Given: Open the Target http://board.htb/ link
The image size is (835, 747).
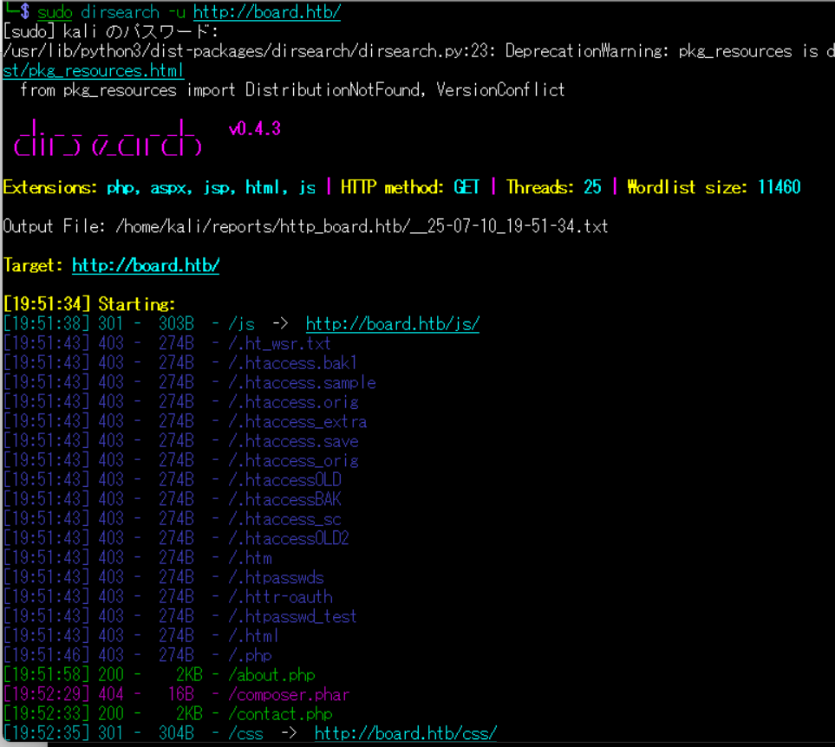Looking at the screenshot, I should click(146, 265).
